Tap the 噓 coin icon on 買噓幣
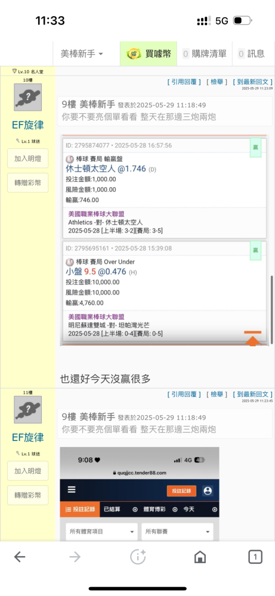This screenshot has width=275, height=596. (134, 54)
